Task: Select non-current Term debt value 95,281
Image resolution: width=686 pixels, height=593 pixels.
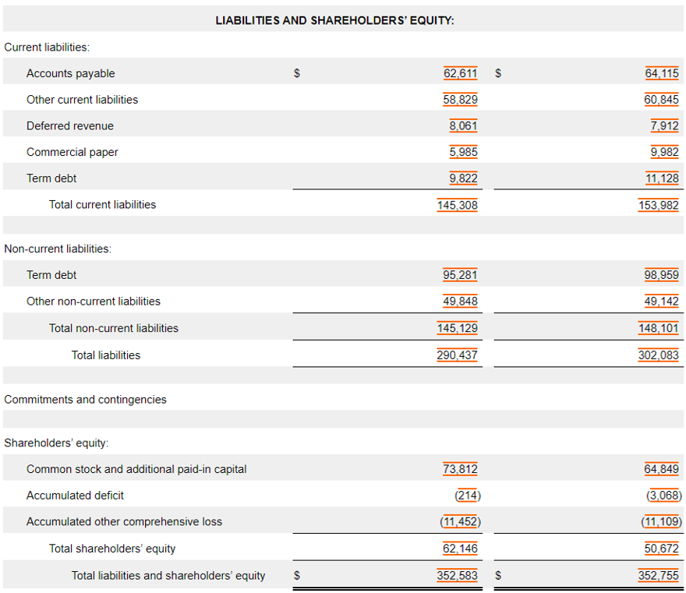Action: [x=460, y=275]
